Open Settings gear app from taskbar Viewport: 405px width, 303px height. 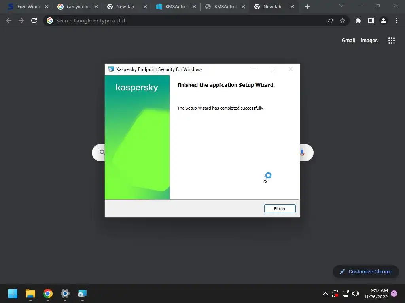coord(65,294)
